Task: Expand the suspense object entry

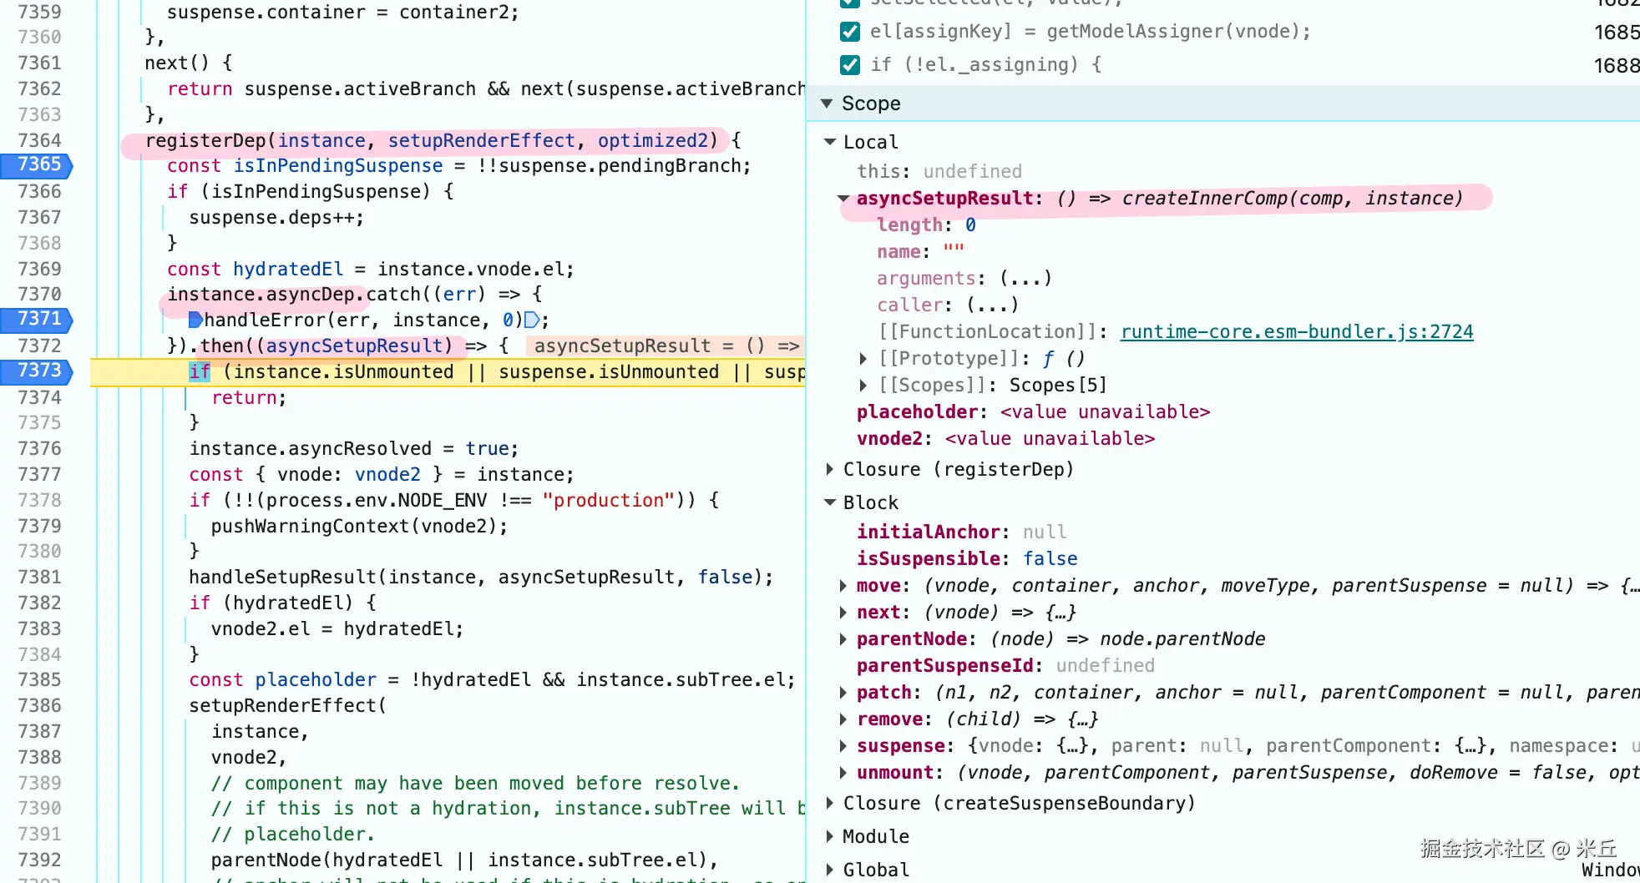Action: point(843,746)
